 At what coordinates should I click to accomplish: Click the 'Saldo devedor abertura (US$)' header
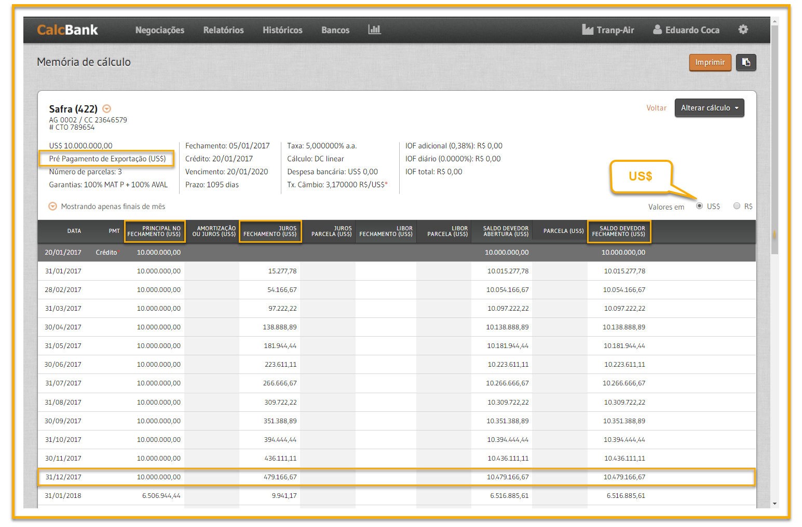click(x=506, y=231)
